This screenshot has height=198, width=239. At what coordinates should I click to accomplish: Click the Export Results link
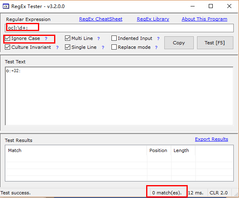[x=212, y=139]
